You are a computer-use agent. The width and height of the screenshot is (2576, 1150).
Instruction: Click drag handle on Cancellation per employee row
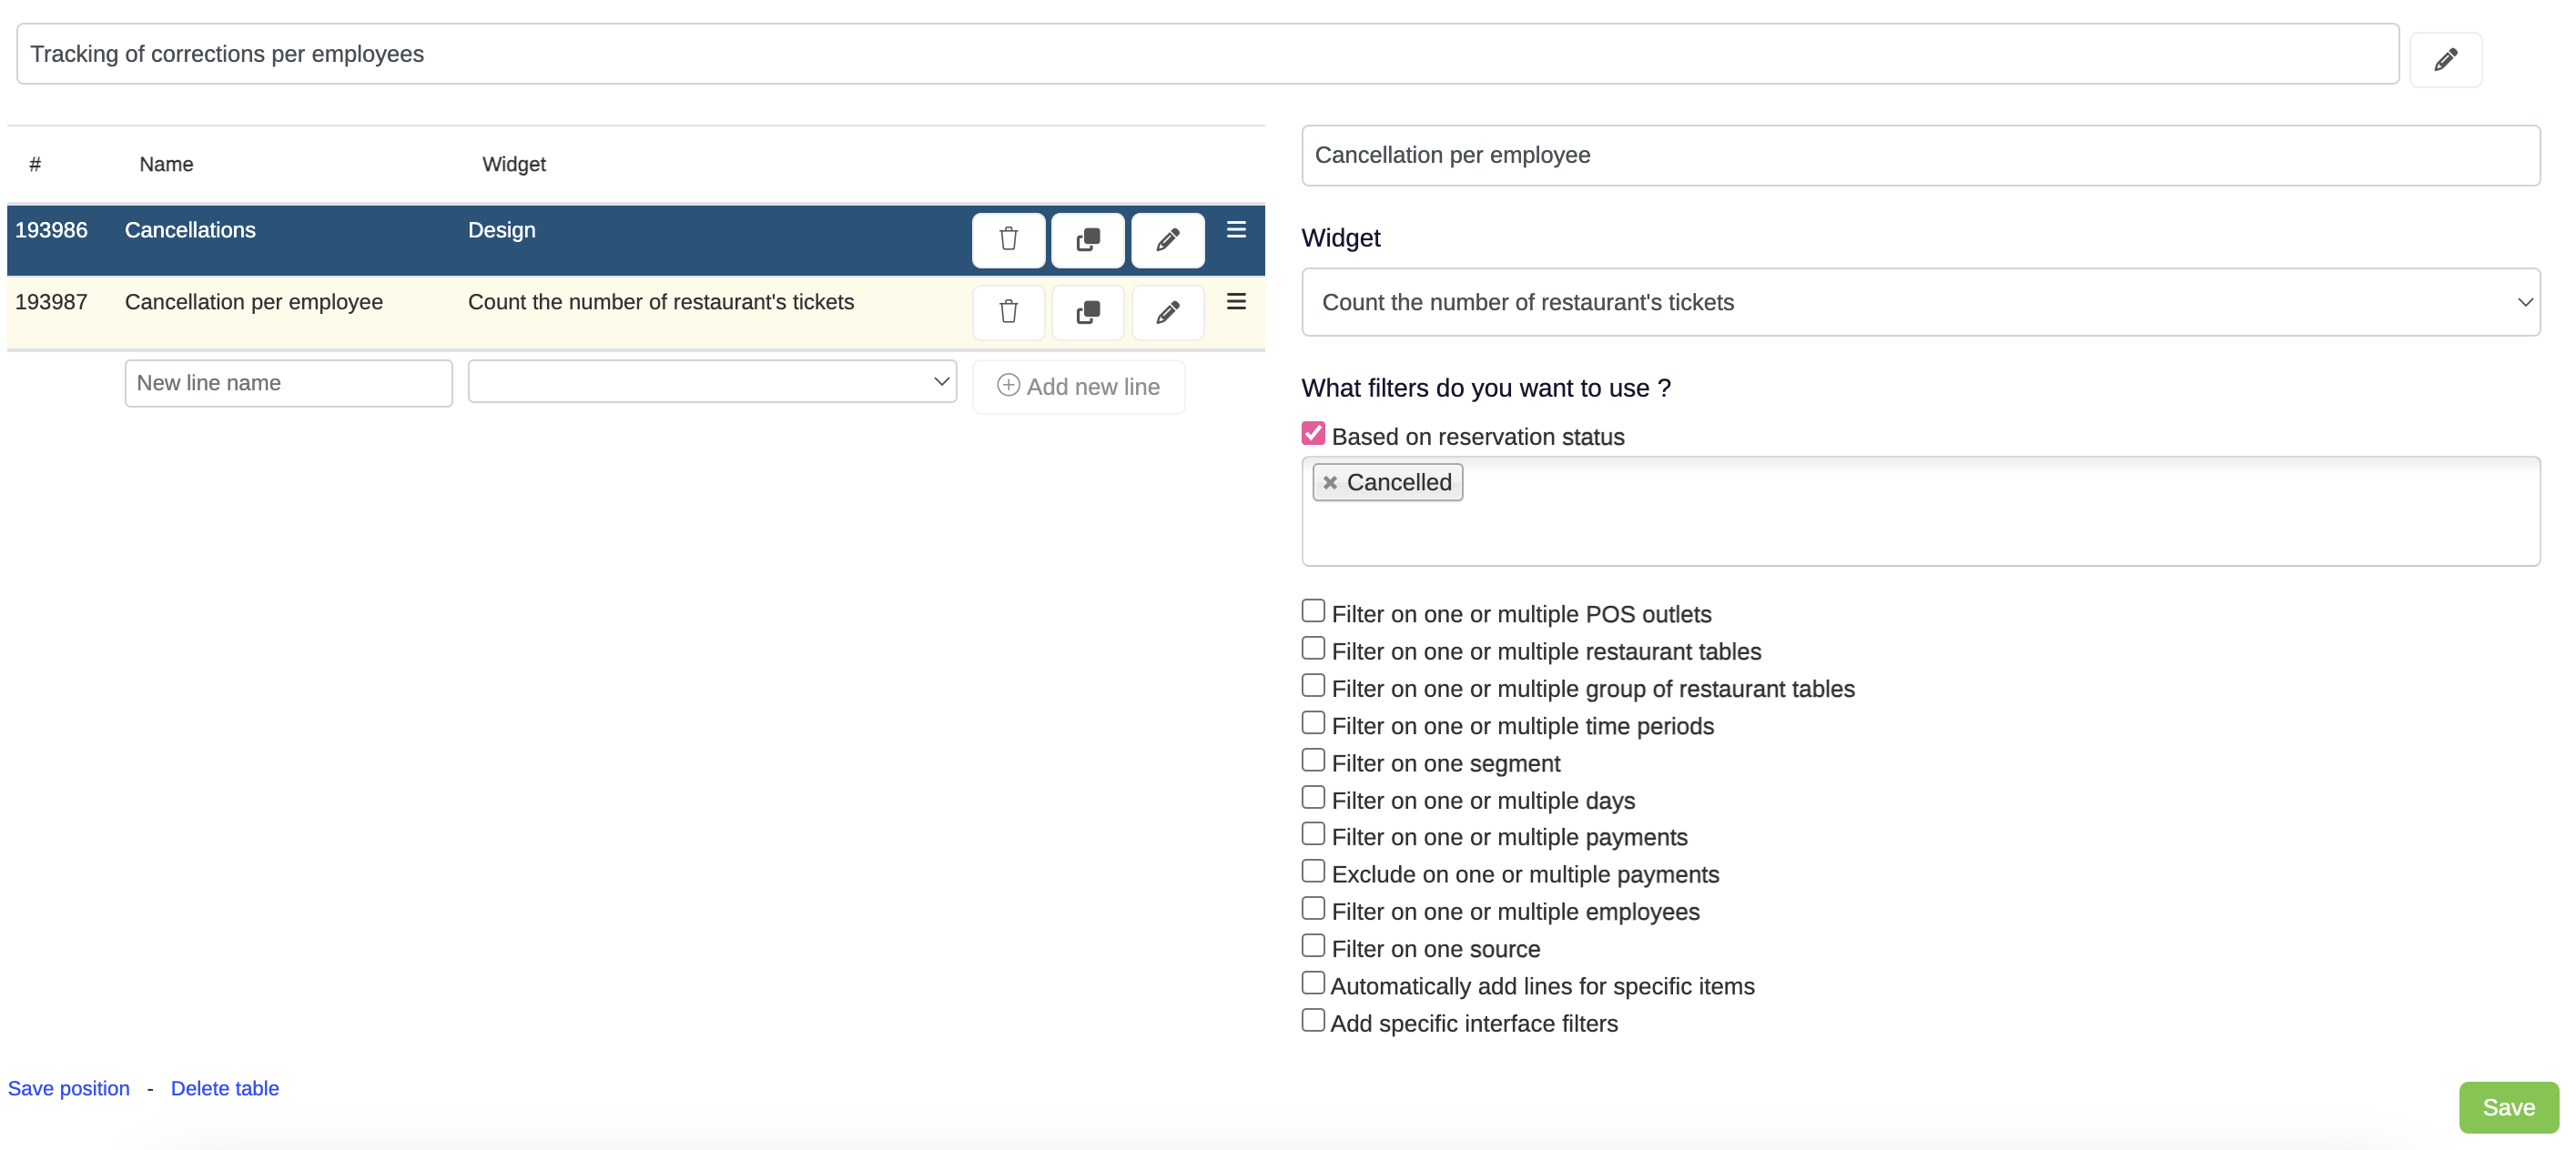pyautogui.click(x=1235, y=302)
